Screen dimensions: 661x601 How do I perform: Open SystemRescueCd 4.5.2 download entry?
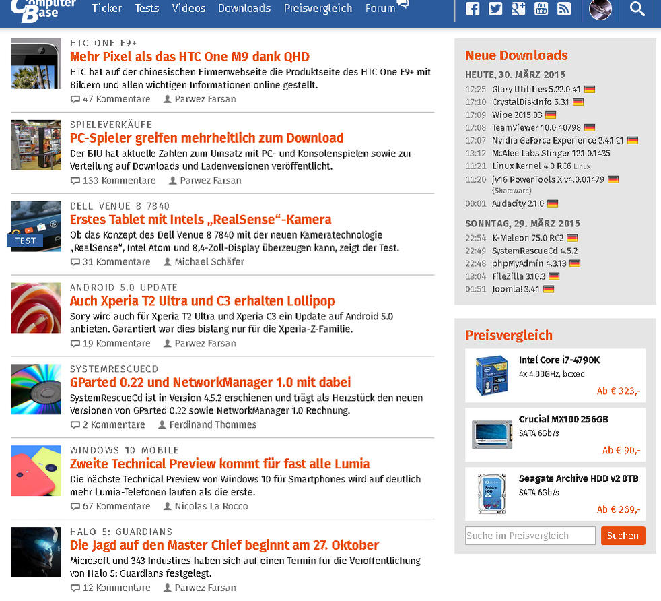pos(534,251)
